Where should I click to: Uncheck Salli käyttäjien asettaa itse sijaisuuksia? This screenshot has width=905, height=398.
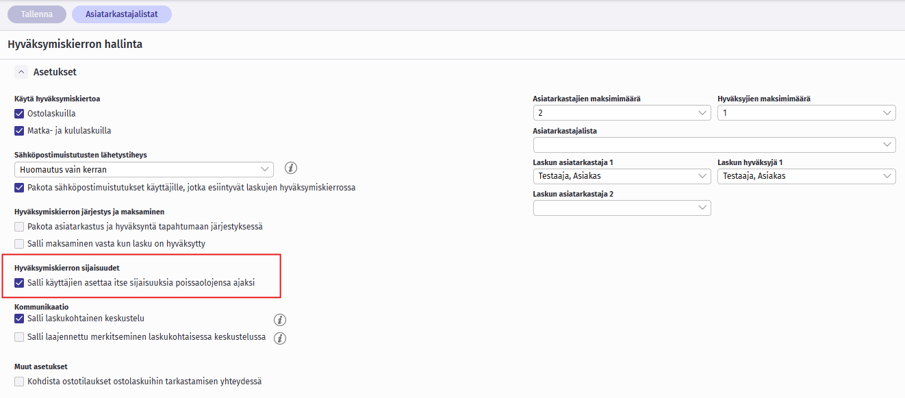[19, 283]
